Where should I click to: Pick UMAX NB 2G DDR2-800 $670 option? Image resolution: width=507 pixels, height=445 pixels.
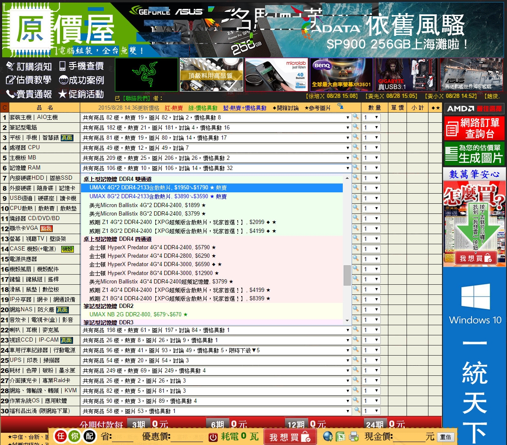pos(211,314)
